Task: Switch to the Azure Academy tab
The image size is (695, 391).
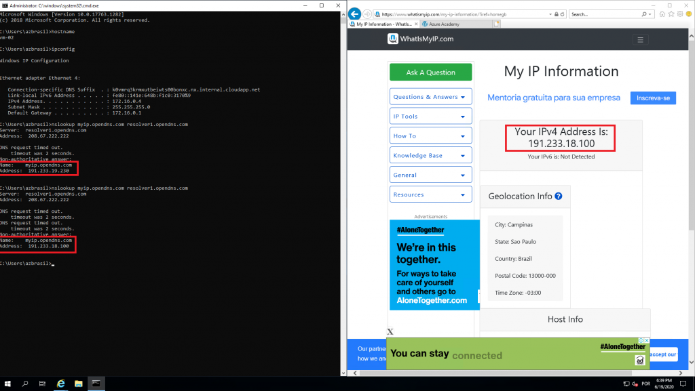Action: coord(455,24)
